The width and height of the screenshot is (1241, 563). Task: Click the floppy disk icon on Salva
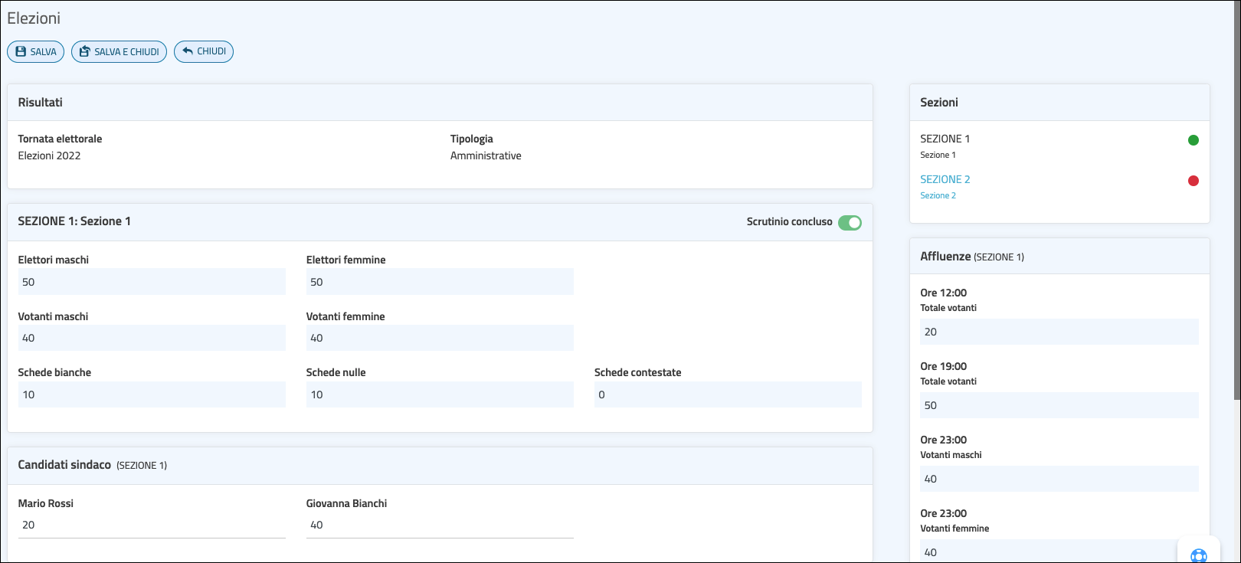pos(21,51)
